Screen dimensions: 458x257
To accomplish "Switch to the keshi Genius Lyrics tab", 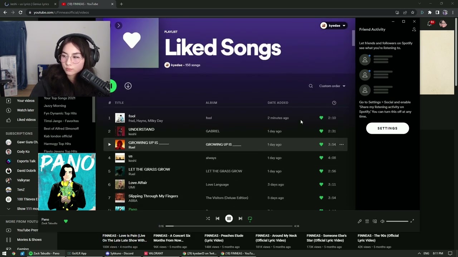I will pos(30,4).
